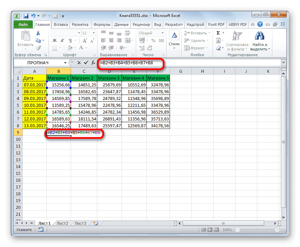
Task: Select the italic К formatting icon
Action: coord(62,40)
